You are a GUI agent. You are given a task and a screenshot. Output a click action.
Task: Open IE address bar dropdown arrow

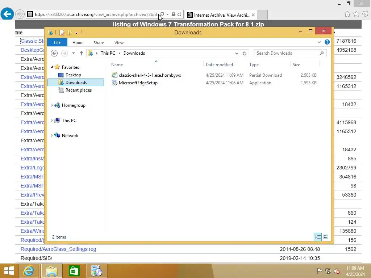(x=167, y=14)
